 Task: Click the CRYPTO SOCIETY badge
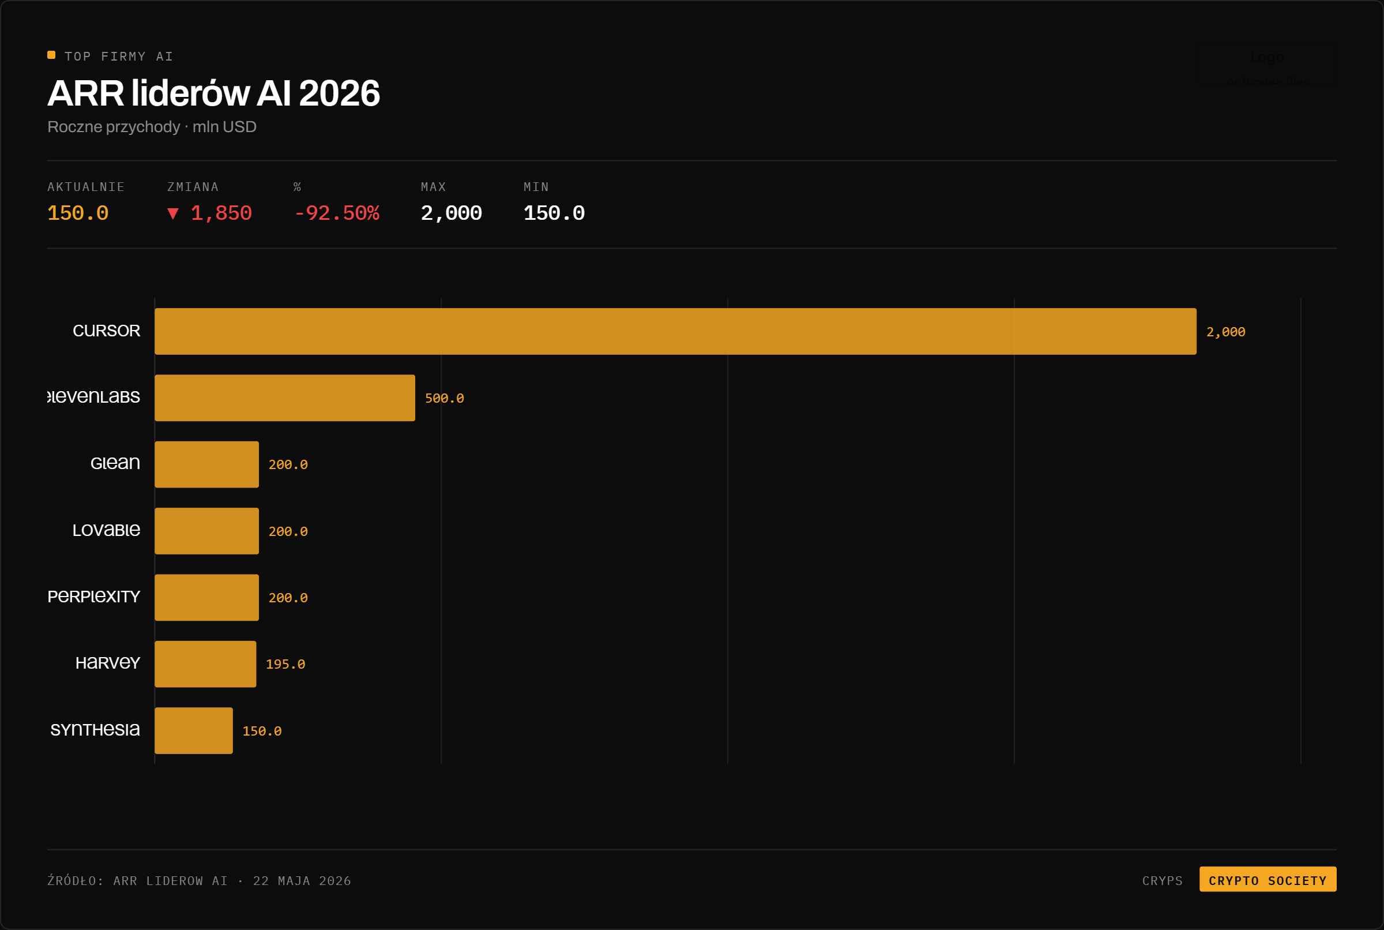(x=1268, y=880)
